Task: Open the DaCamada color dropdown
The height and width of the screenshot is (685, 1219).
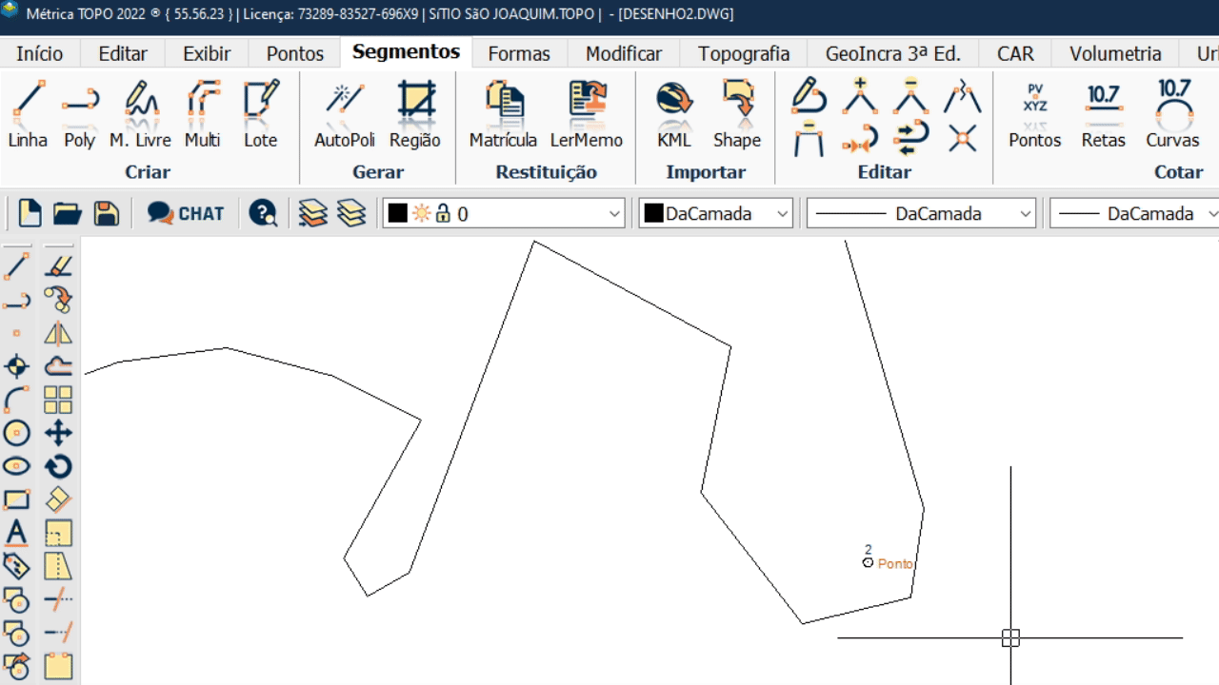Action: [783, 214]
